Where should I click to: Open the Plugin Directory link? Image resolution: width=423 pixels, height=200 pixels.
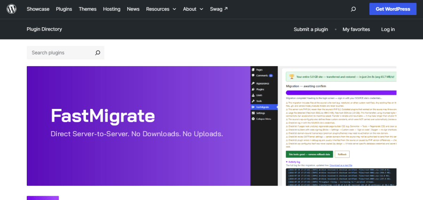tap(44, 29)
